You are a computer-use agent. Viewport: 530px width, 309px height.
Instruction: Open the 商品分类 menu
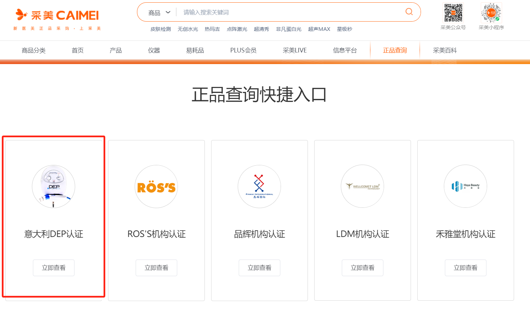click(34, 50)
